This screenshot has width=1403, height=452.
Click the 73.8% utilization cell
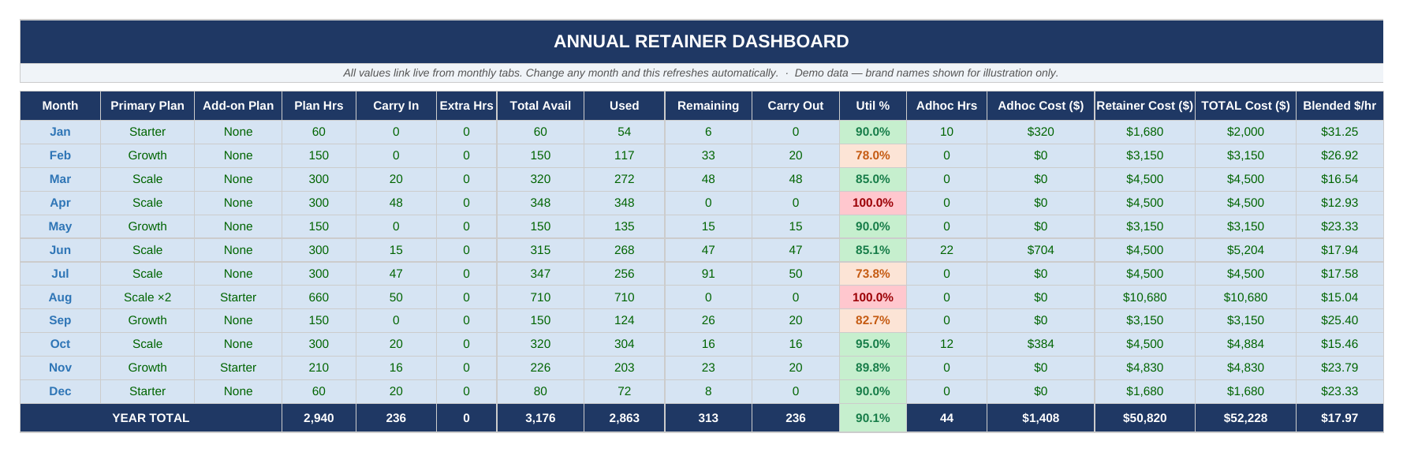(x=873, y=274)
